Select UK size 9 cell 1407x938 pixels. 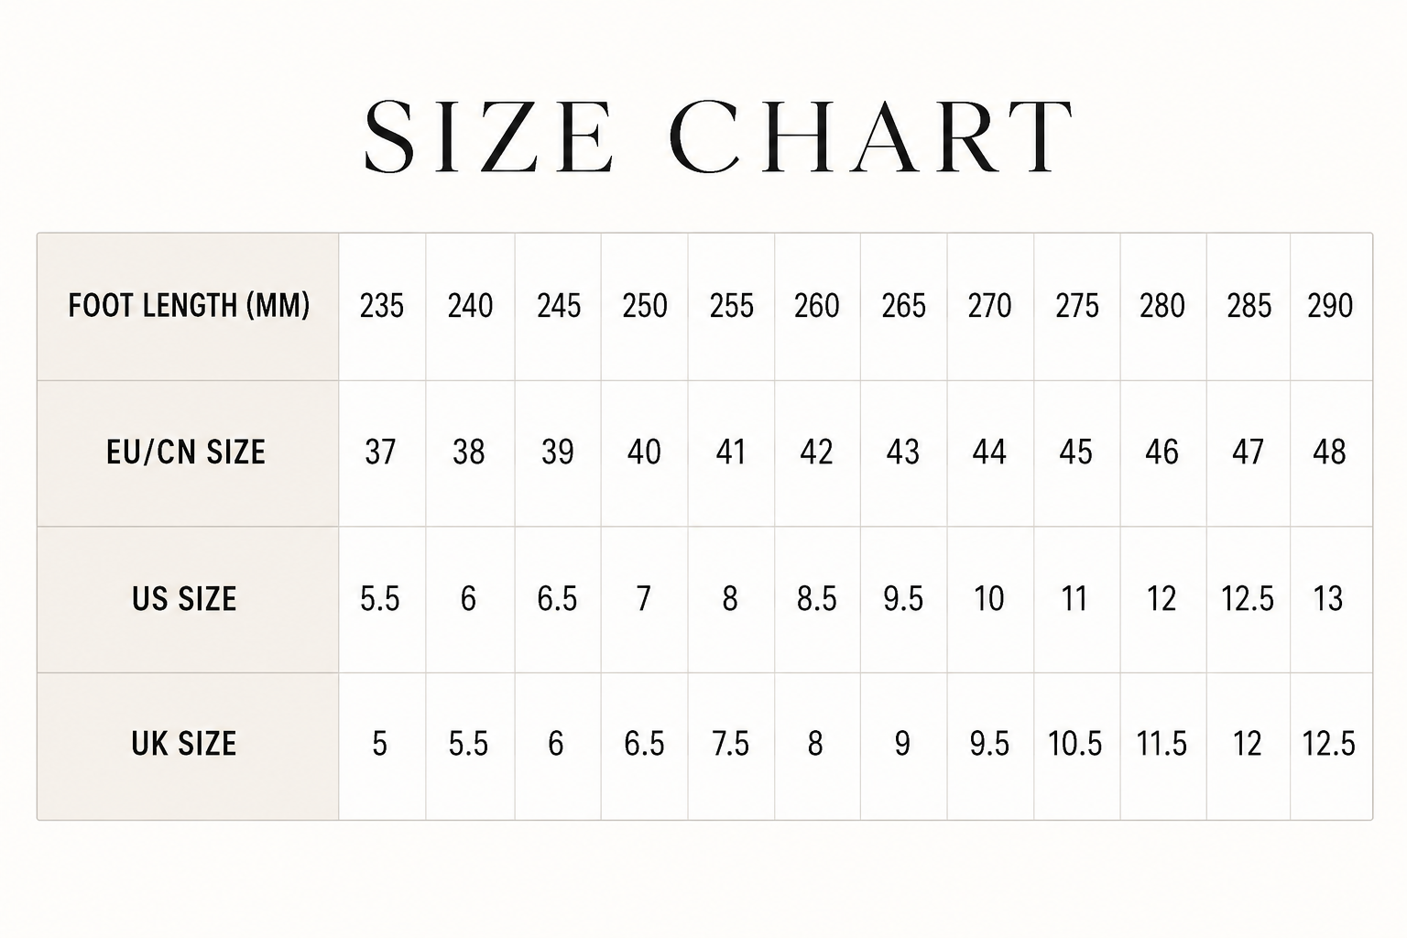903,746
